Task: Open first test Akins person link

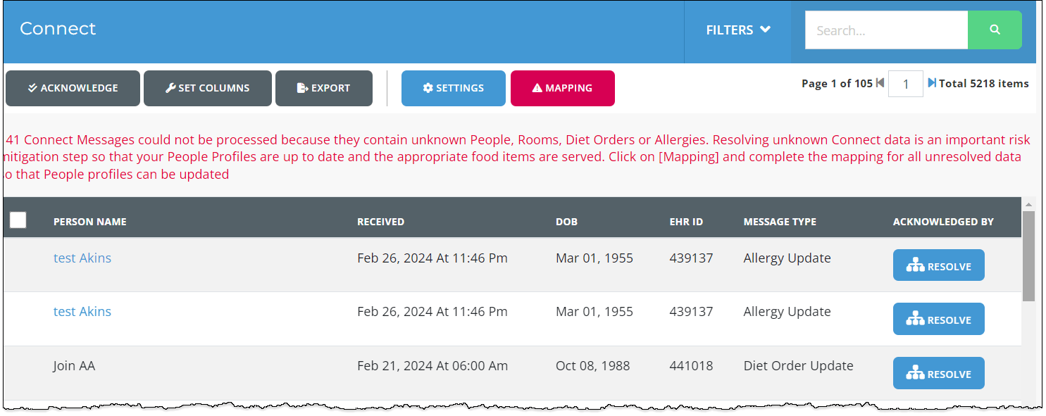Action: click(x=82, y=258)
